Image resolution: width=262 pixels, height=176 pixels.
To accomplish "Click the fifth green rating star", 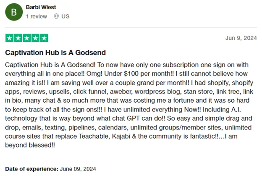I will point(44,38).
